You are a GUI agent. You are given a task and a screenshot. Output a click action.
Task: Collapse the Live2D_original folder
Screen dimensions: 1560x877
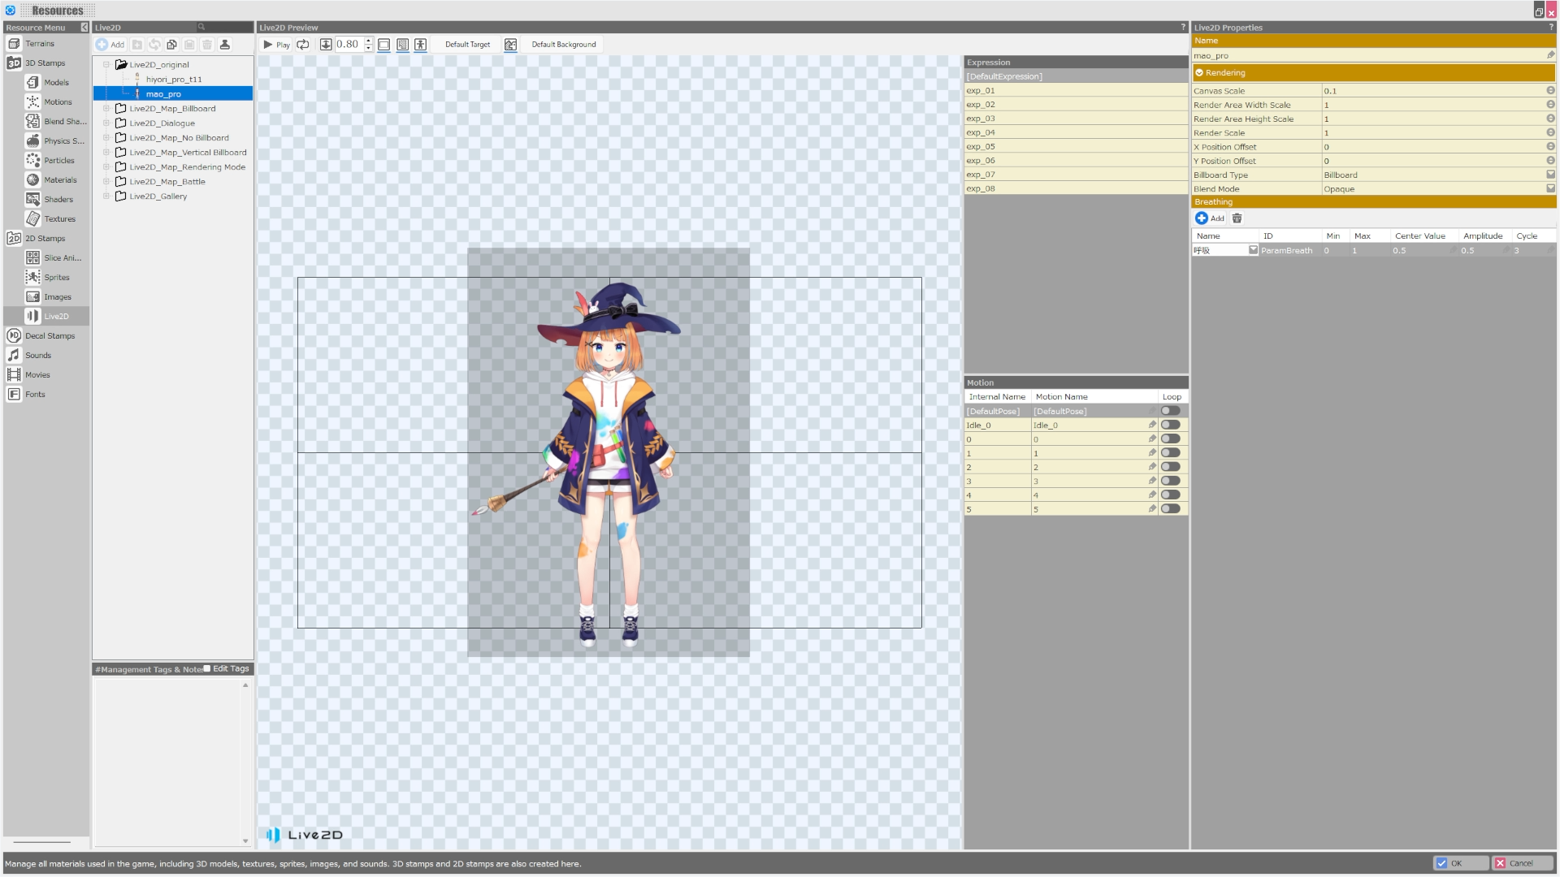click(106, 65)
